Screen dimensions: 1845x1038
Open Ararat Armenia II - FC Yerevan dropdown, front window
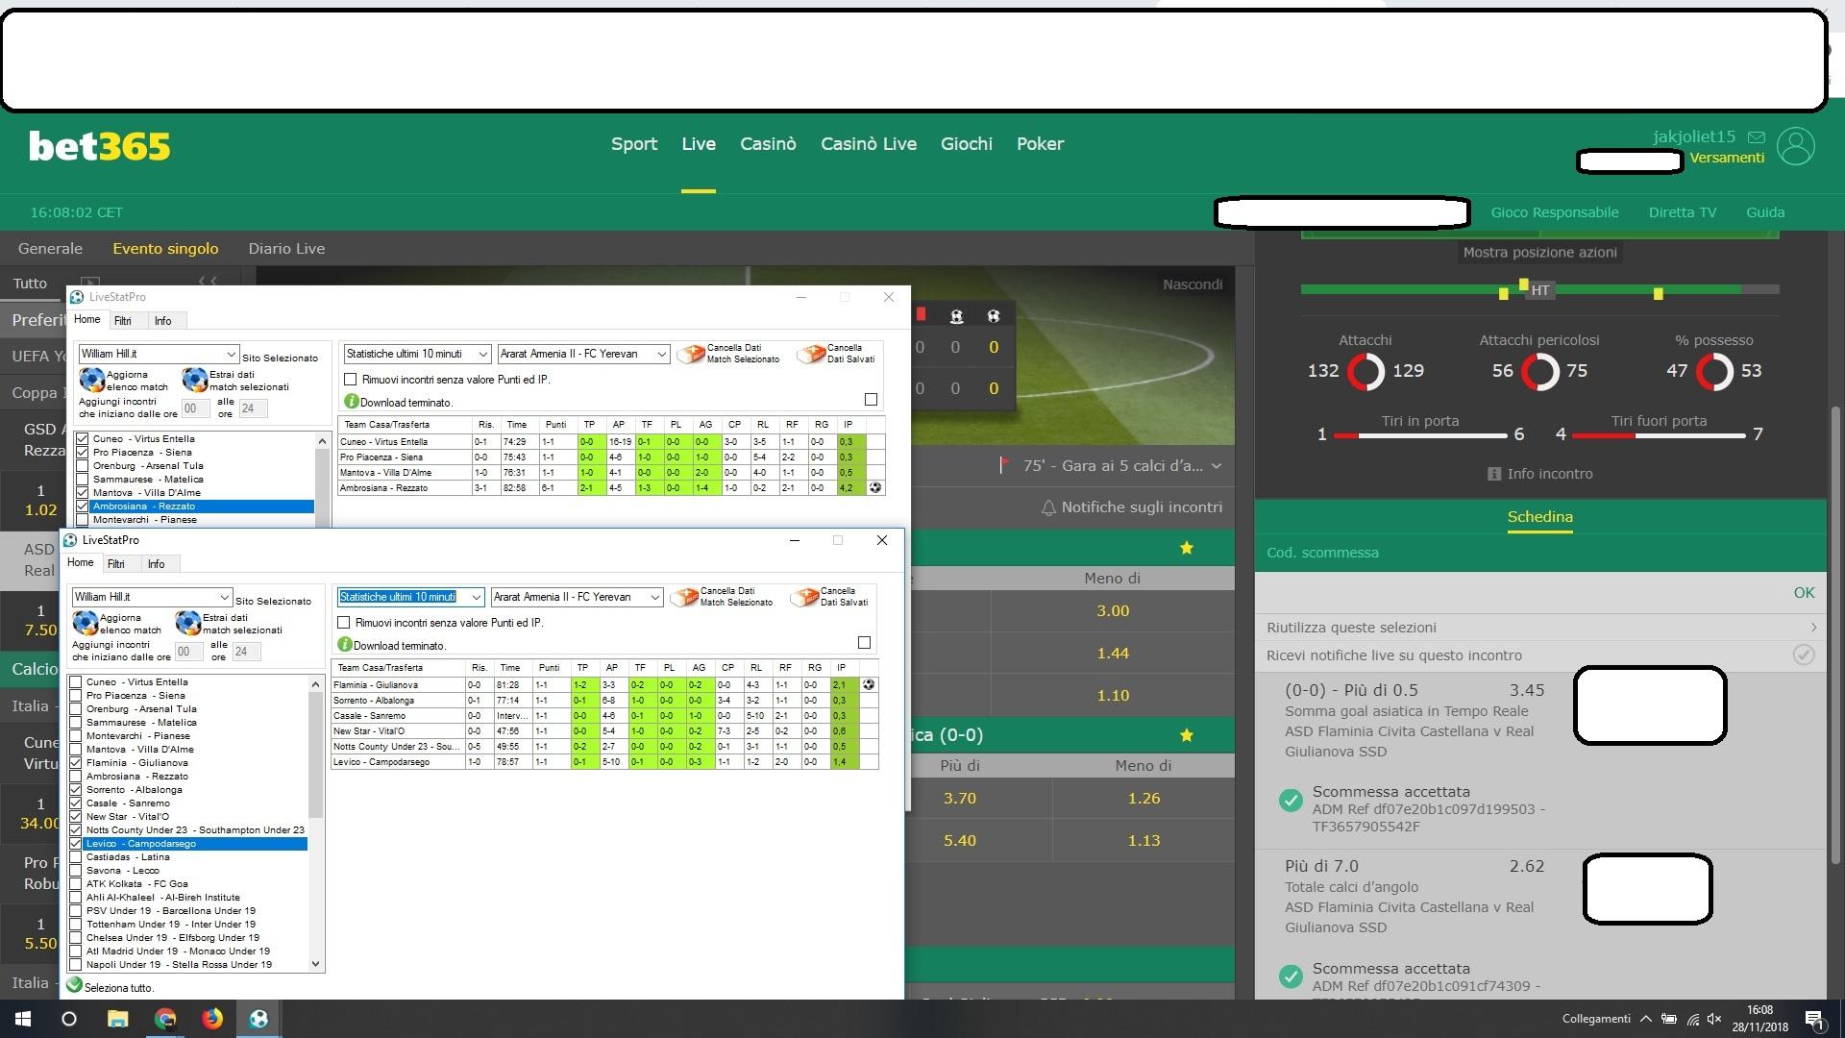tap(577, 597)
